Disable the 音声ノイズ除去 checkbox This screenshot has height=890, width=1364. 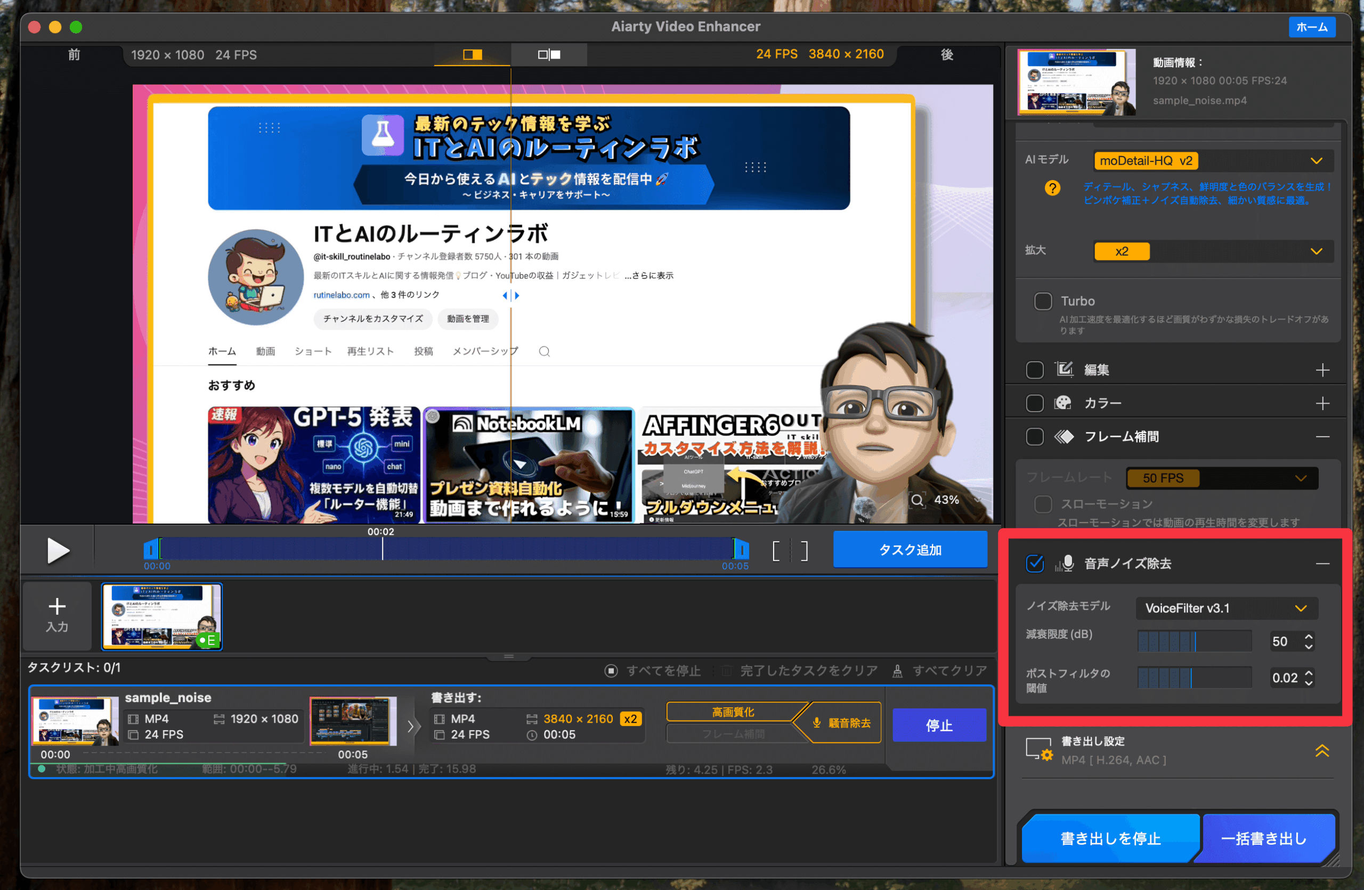click(x=1035, y=564)
